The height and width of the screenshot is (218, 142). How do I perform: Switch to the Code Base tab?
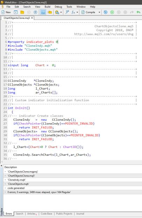(x=47, y=214)
